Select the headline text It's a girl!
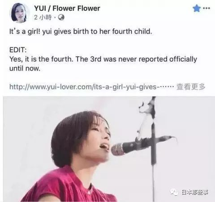This screenshot has width=215, height=202. click(x=25, y=32)
